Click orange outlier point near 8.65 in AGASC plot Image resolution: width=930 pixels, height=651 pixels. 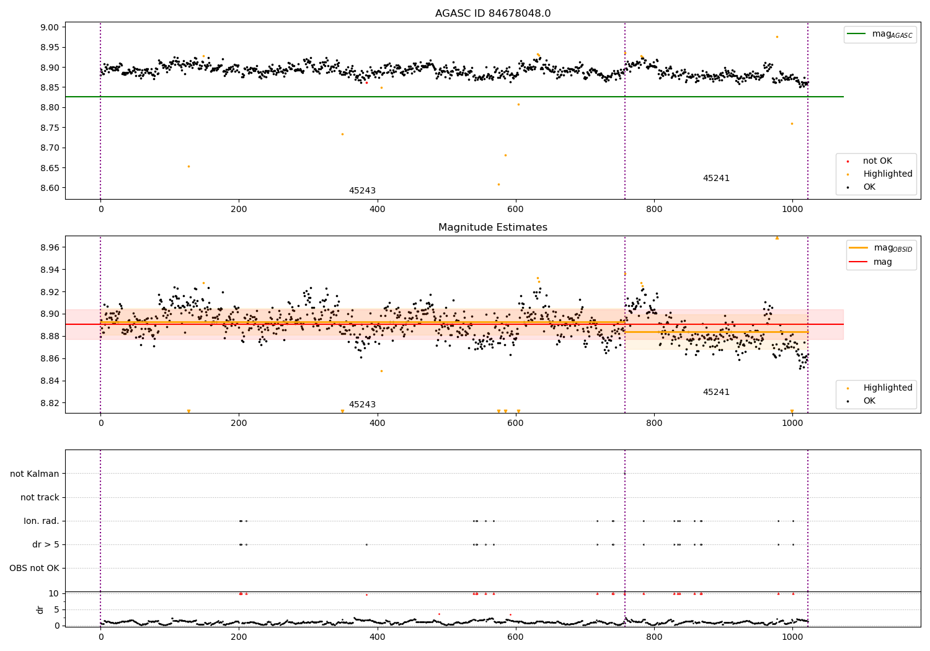tap(188, 166)
